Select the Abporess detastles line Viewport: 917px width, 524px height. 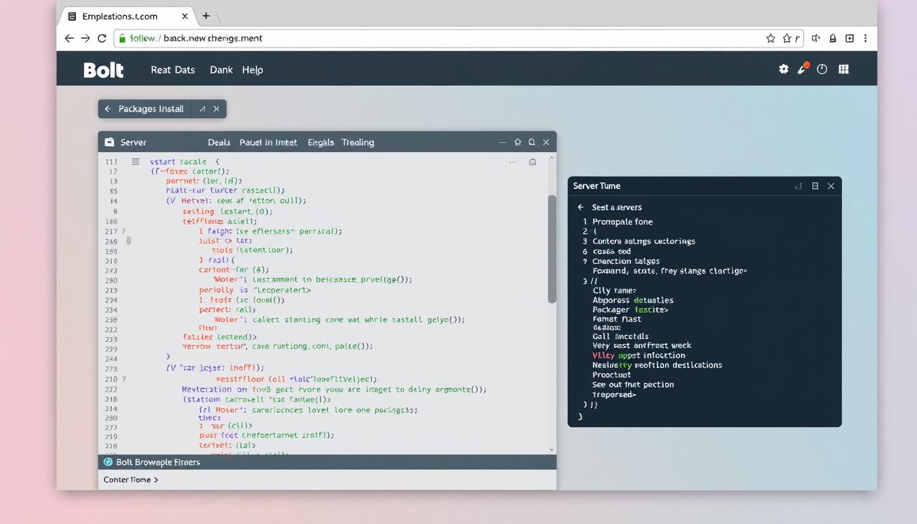point(632,300)
